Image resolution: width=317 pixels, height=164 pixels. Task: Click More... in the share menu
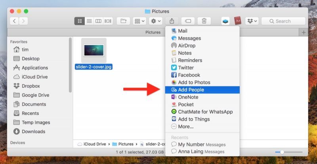[x=185, y=126]
